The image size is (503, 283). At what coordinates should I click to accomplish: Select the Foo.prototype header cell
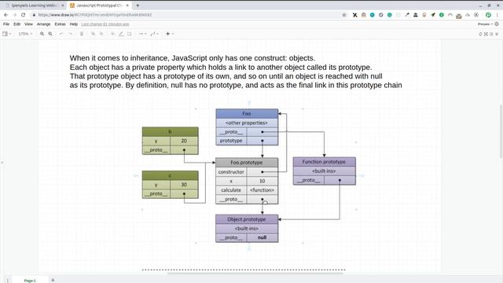pyautogui.click(x=247, y=163)
